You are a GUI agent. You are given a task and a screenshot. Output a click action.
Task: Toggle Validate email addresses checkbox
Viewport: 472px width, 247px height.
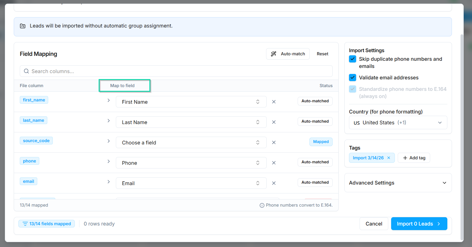click(x=352, y=78)
